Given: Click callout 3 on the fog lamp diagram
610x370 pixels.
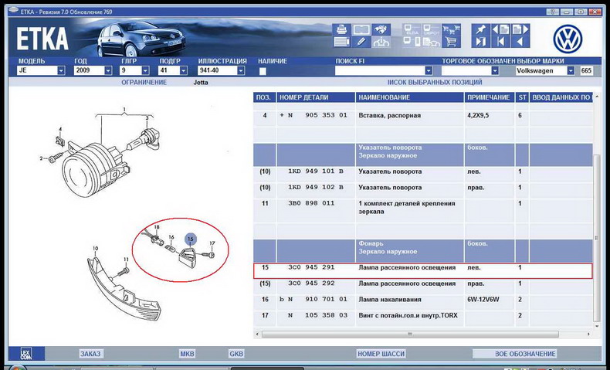Looking at the screenshot, I should [147, 117].
